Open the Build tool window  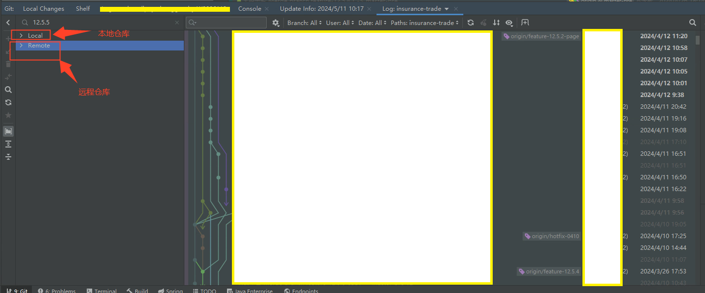click(x=137, y=291)
